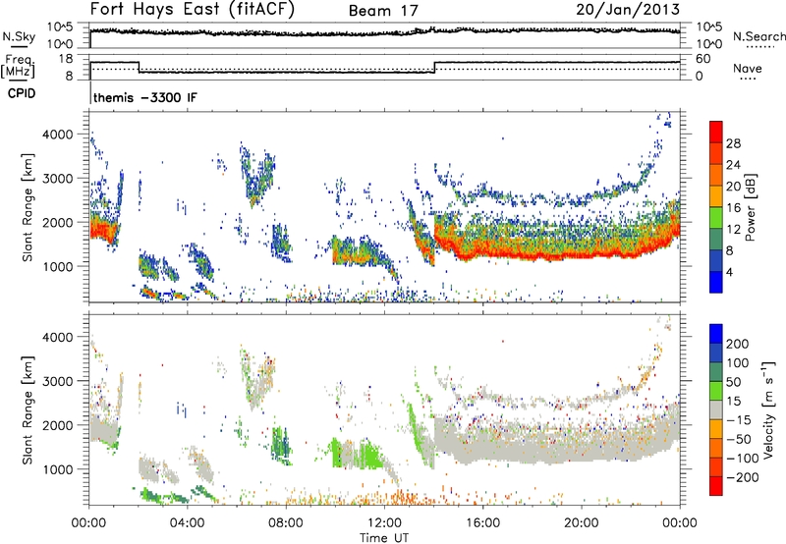Click the red top segment of the power color bar
Image resolution: width=786 pixels, height=544 pixels.
[716, 132]
